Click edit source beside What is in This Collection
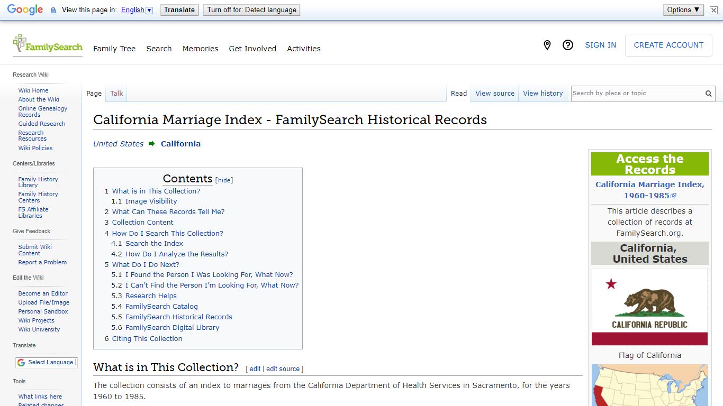This screenshot has width=723, height=406. coord(283,369)
